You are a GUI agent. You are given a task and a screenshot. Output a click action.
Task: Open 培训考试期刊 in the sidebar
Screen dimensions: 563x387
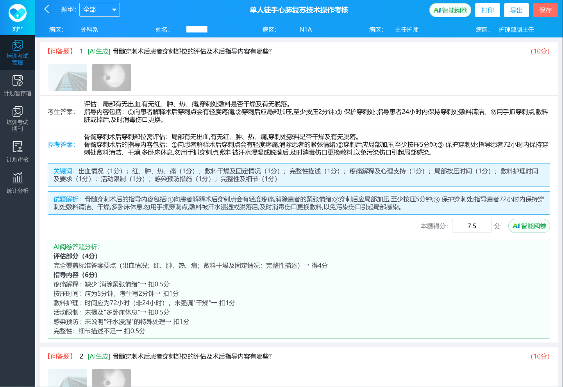tap(17, 119)
